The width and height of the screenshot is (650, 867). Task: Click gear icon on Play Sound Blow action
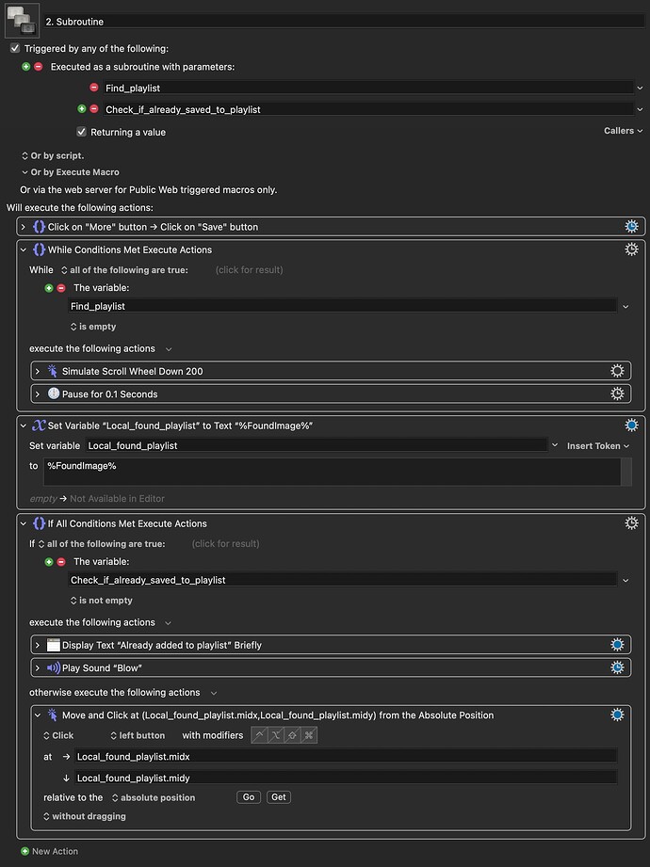pyautogui.click(x=617, y=667)
